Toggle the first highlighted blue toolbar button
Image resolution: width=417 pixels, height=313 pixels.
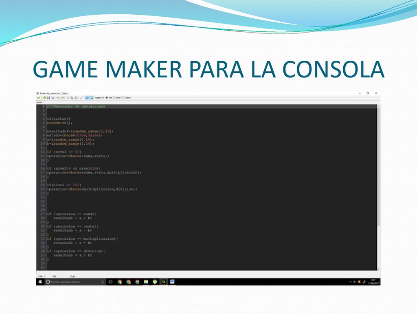click(87, 98)
